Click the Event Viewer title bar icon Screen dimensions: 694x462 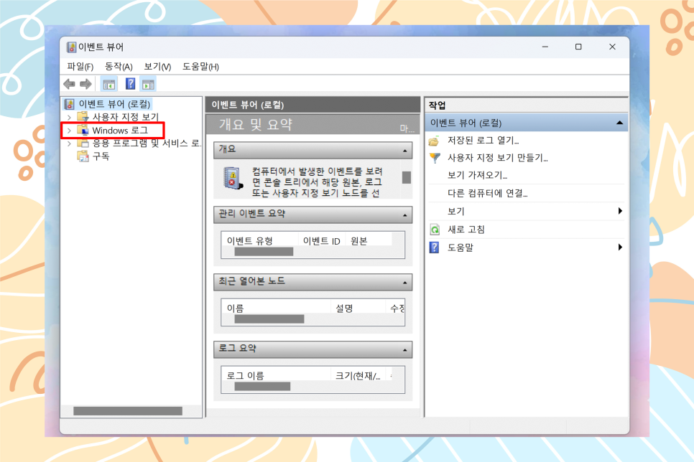coord(71,47)
